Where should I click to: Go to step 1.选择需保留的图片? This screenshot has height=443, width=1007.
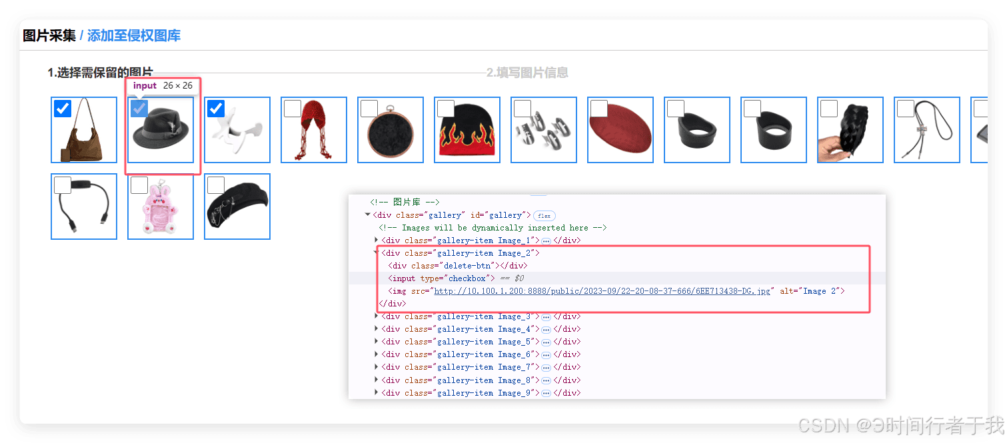point(100,73)
